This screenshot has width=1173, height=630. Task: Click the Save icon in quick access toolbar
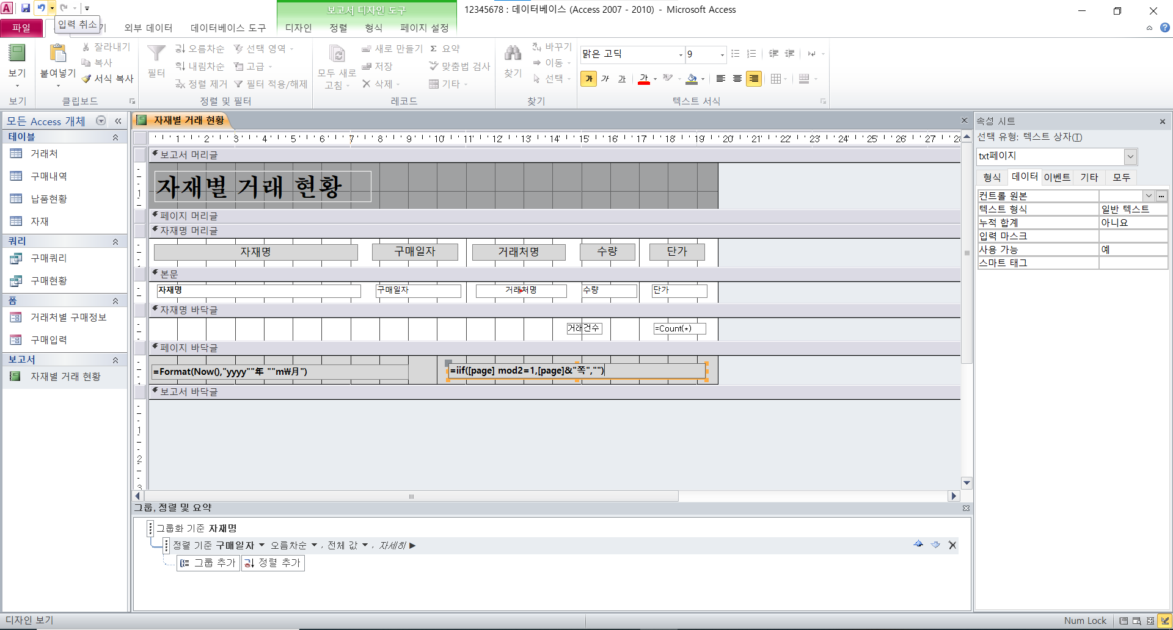click(x=25, y=8)
